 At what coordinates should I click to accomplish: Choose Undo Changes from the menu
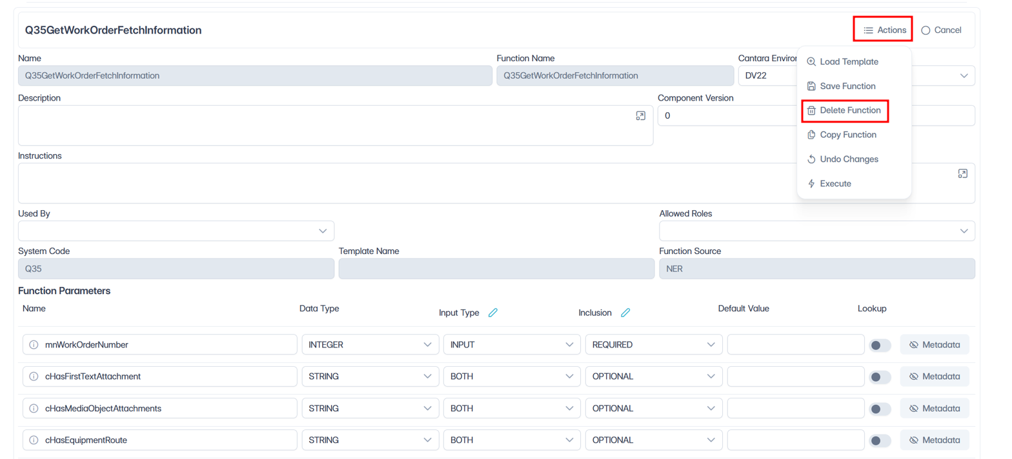point(842,159)
